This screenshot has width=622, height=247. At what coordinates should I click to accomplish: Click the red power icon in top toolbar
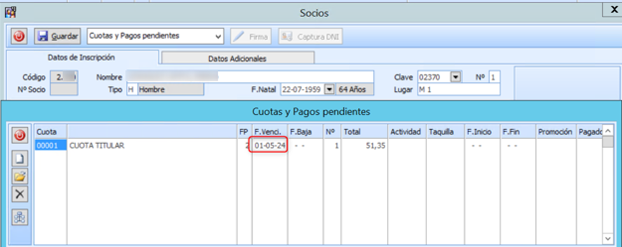pyautogui.click(x=18, y=36)
